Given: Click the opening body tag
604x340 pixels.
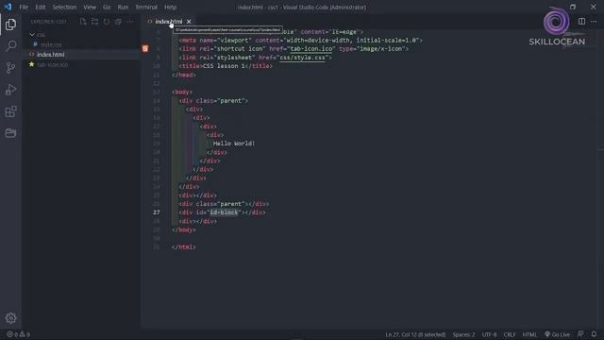Looking at the screenshot, I should 182,92.
